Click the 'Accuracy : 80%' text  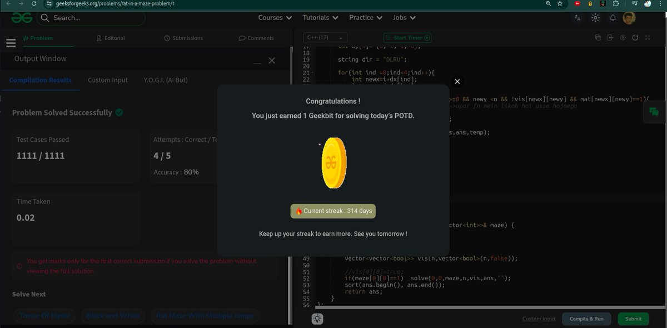click(176, 172)
